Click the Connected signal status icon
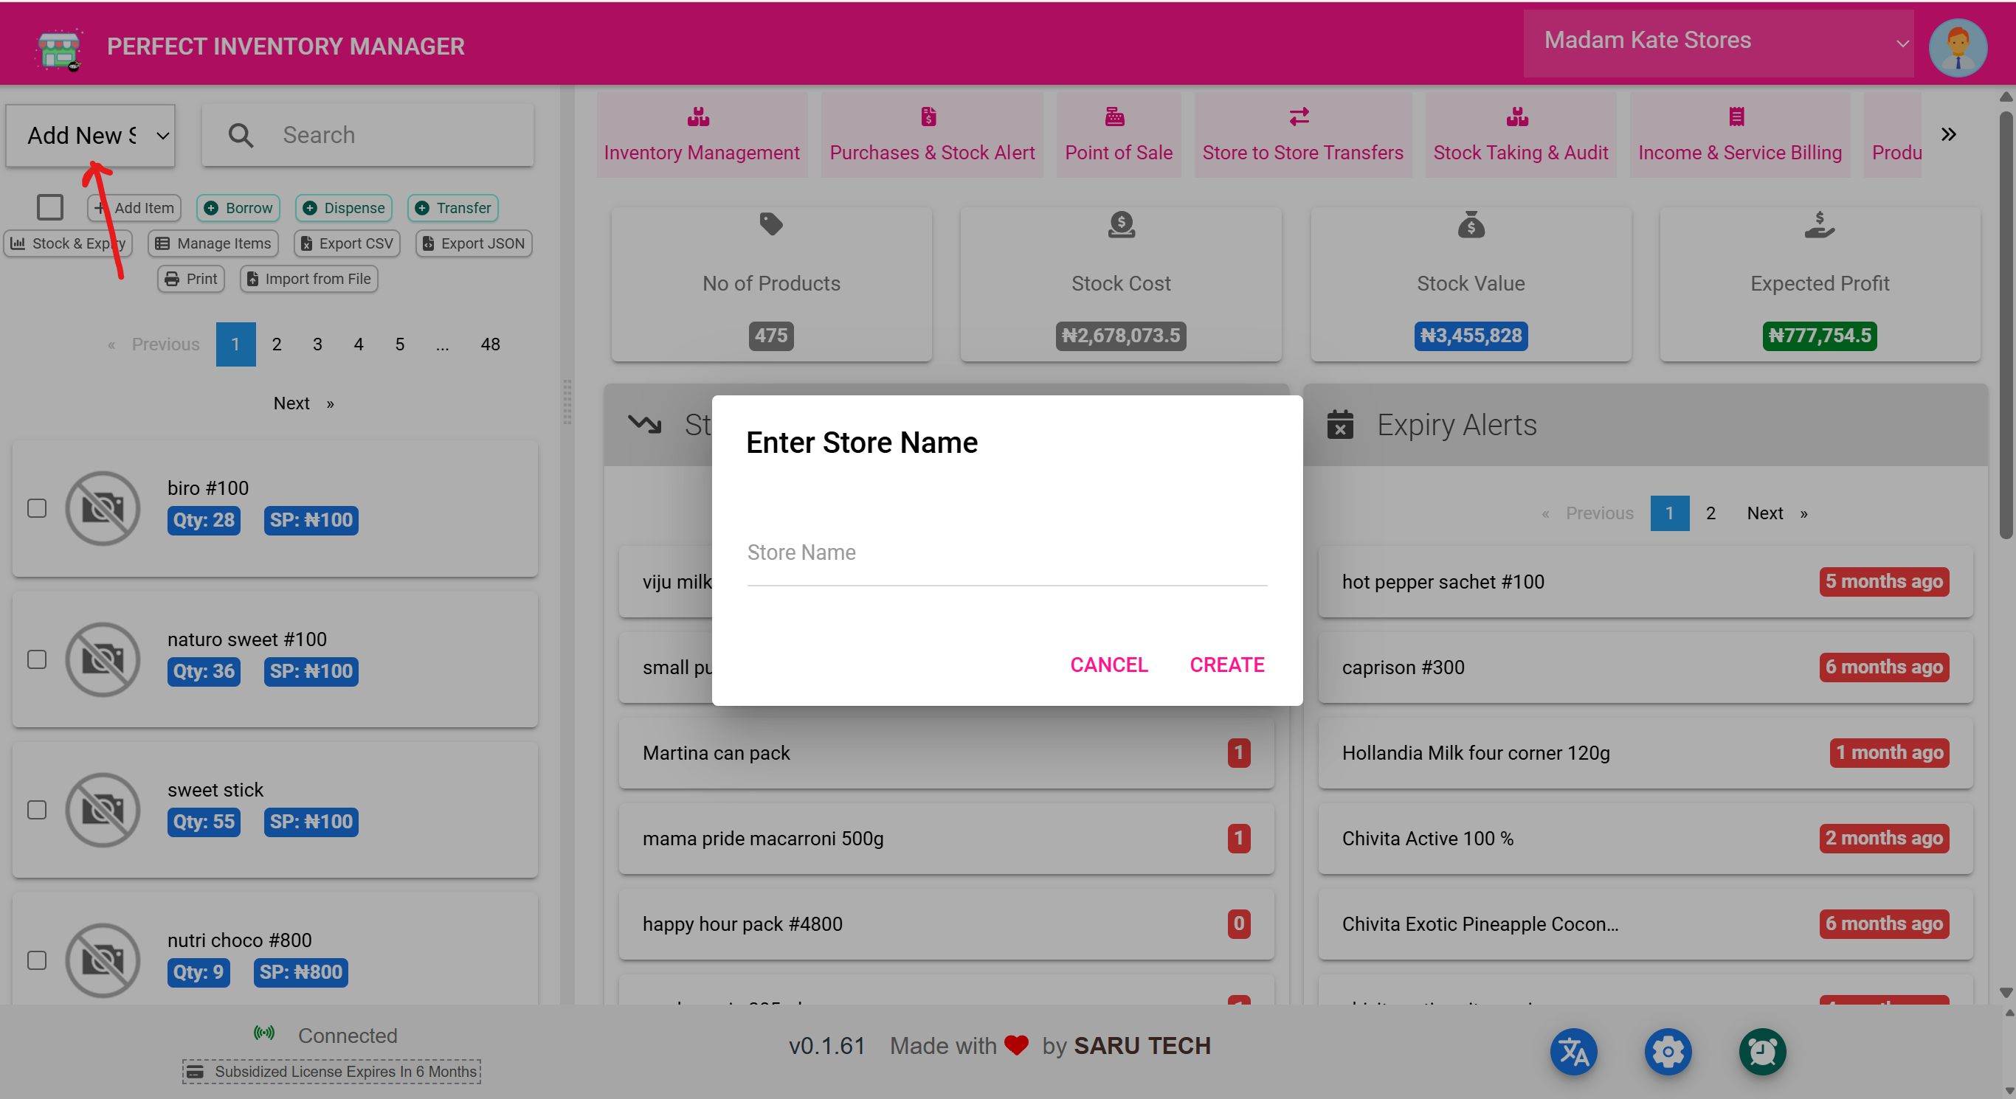Screen dimensions: 2016x1099 click(263, 1033)
